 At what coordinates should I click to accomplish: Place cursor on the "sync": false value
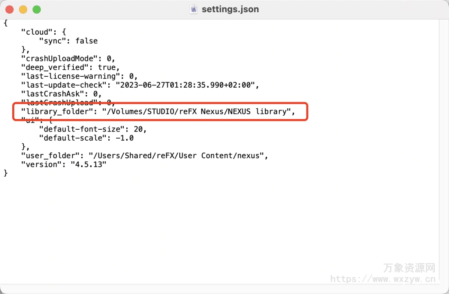(86, 41)
